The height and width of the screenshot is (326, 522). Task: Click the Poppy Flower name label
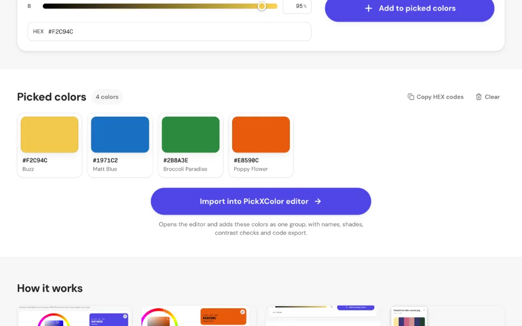[251, 169]
